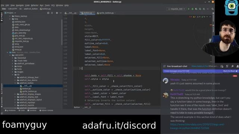Click the locate-file target icon in Project panel

pos(48,13)
